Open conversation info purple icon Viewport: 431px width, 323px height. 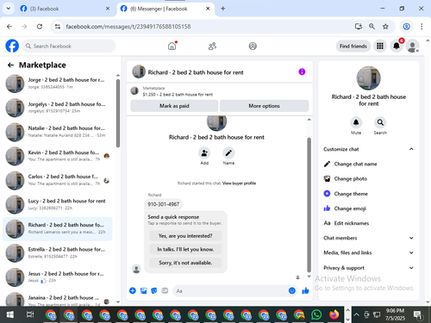point(302,71)
